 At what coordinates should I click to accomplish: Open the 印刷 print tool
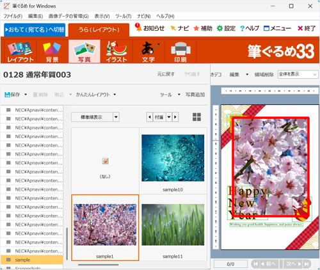(180, 51)
